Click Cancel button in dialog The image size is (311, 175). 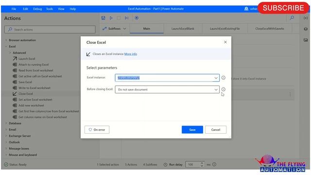click(216, 130)
